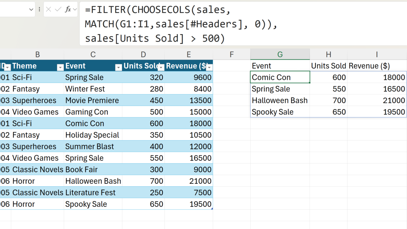Click the Insert Function fx icon

click(68, 10)
